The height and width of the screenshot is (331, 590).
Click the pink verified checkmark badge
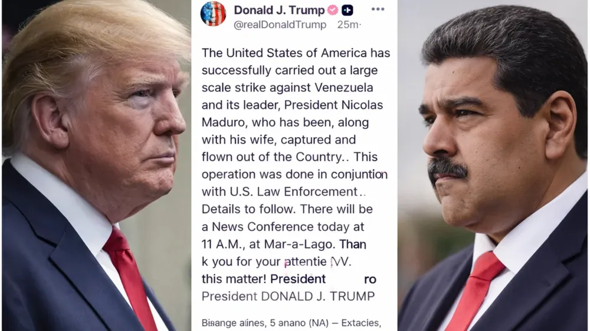(333, 10)
